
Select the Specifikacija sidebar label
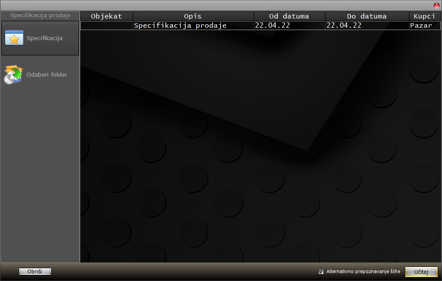tap(45, 38)
